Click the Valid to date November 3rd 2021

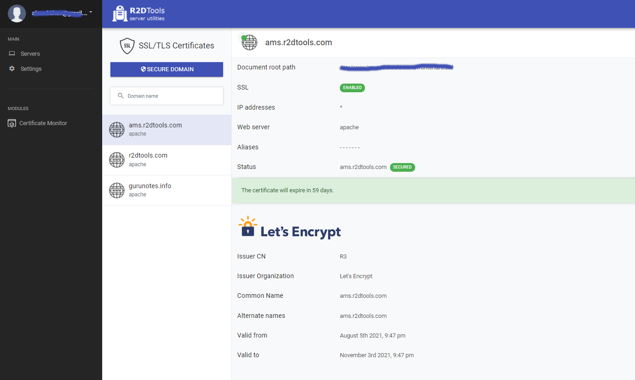tap(377, 355)
